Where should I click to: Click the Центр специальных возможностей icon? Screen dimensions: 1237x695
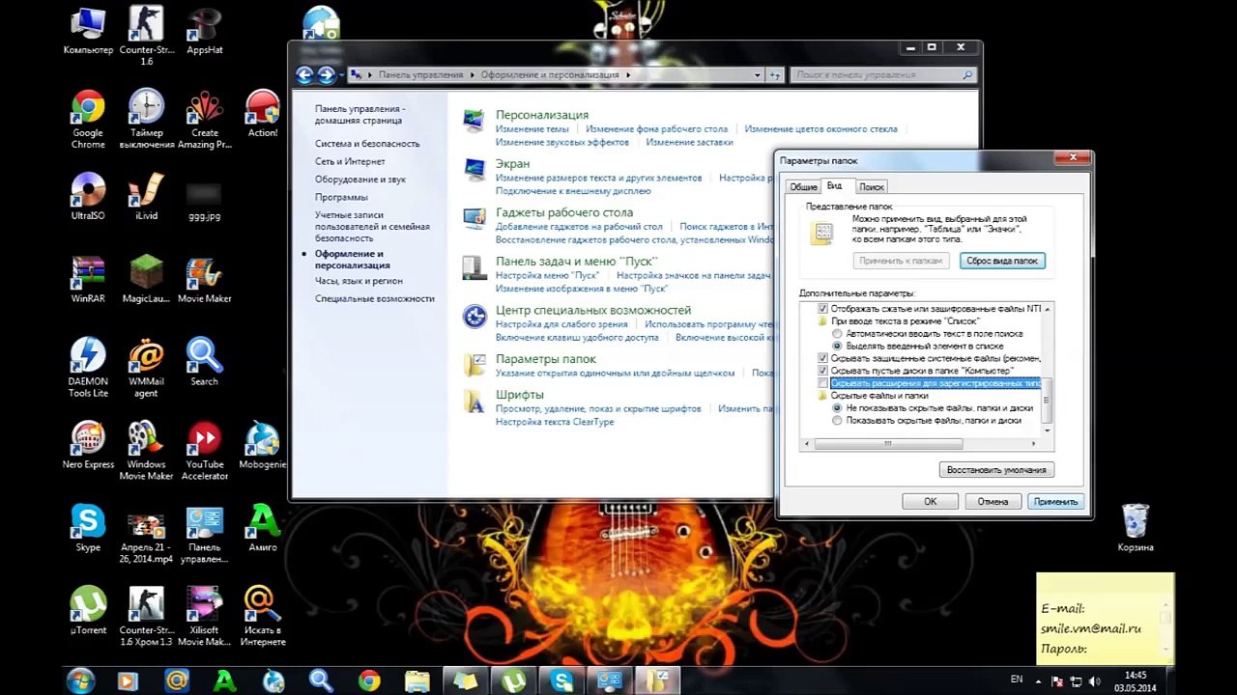tap(474, 316)
